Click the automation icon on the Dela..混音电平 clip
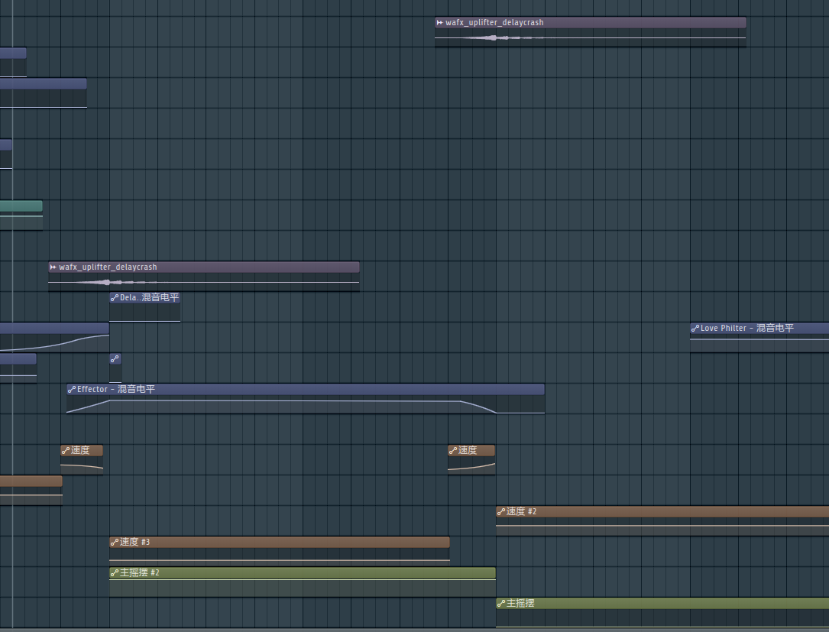Image resolution: width=829 pixels, height=632 pixels. coord(114,298)
